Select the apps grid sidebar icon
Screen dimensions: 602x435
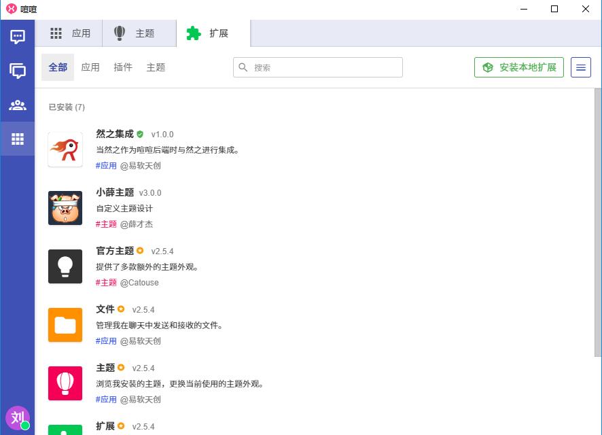18,139
